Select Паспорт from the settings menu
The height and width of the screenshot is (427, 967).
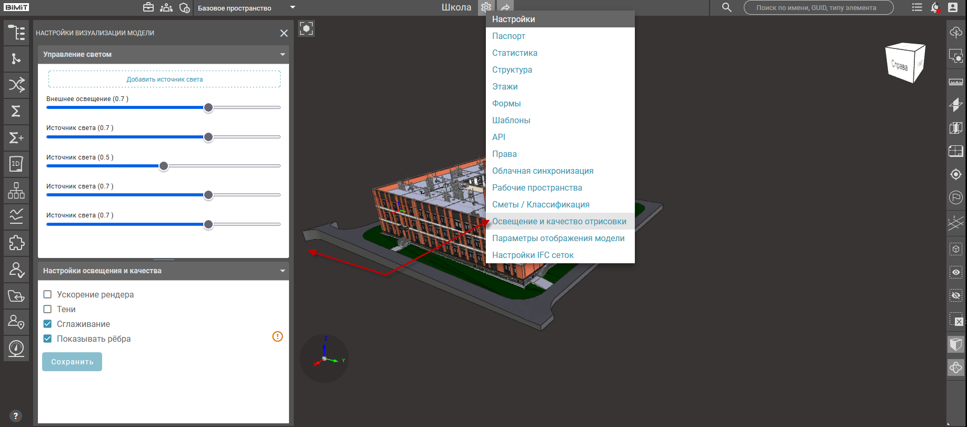pyautogui.click(x=509, y=36)
